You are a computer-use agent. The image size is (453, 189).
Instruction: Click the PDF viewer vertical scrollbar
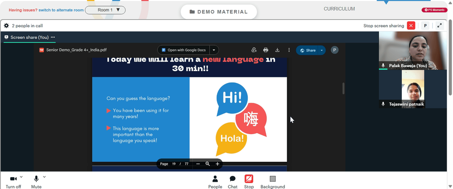(x=343, y=88)
